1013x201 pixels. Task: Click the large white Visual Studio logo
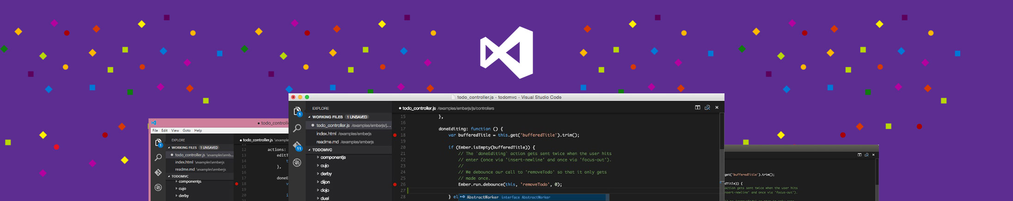(x=507, y=52)
